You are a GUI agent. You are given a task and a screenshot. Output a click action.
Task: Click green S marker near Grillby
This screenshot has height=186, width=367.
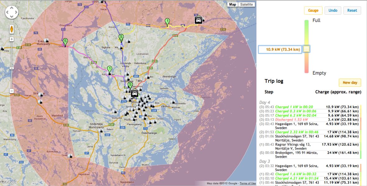click(x=65, y=42)
